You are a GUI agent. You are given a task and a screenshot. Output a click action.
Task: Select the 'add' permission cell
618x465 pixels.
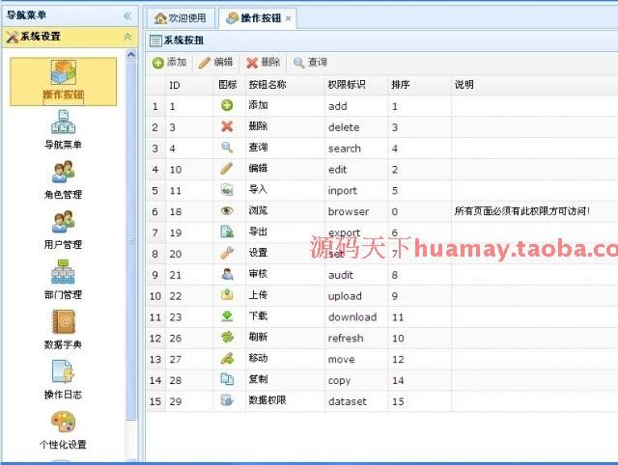tap(356, 106)
